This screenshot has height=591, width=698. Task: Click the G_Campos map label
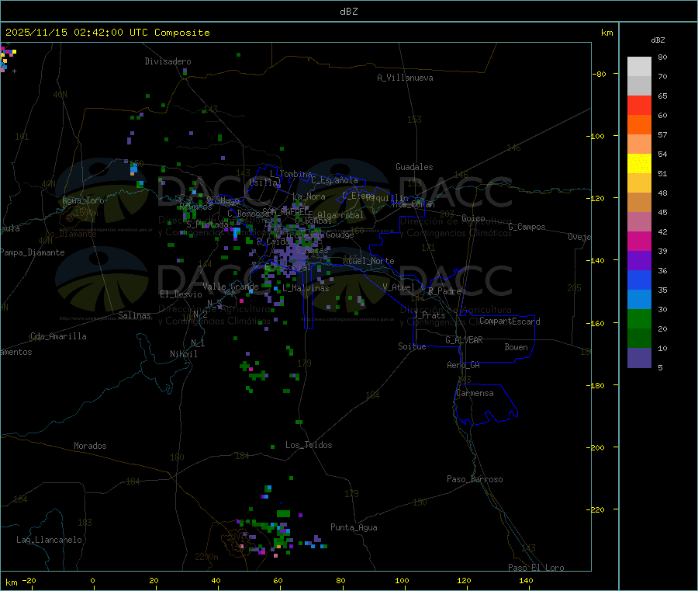[x=527, y=227]
